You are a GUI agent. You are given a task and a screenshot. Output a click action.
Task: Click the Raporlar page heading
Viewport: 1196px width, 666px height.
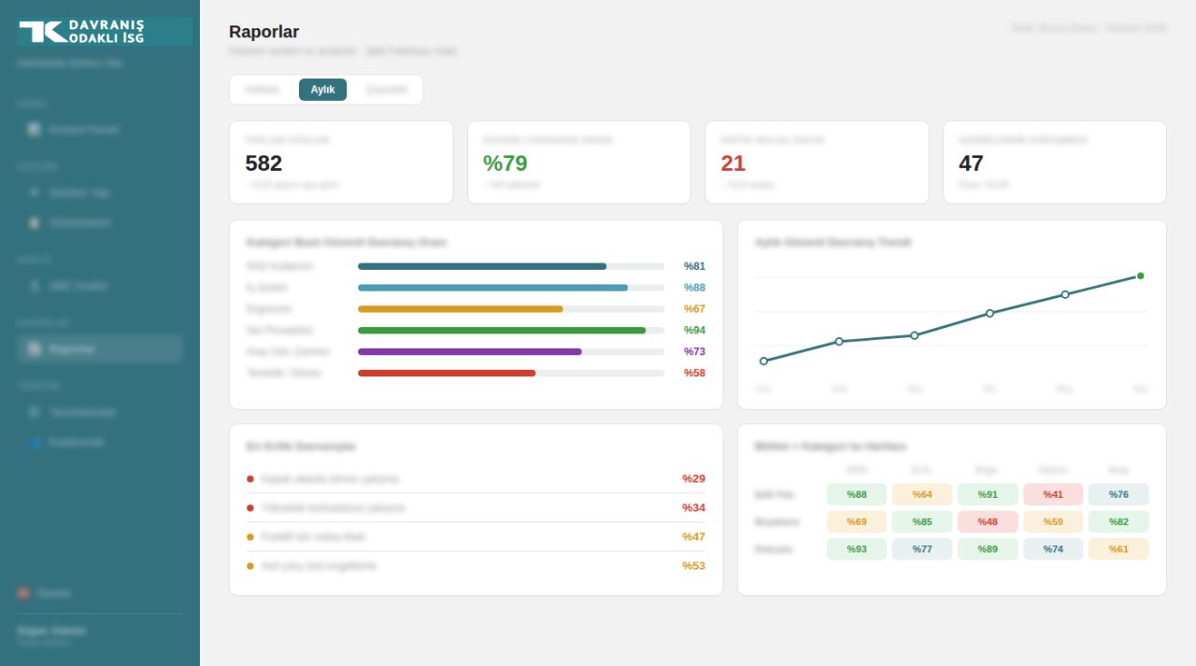[x=264, y=32]
